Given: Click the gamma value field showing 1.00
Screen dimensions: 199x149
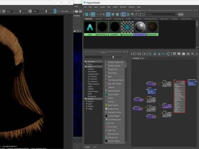Looking at the screenshot, I should (36, 11).
